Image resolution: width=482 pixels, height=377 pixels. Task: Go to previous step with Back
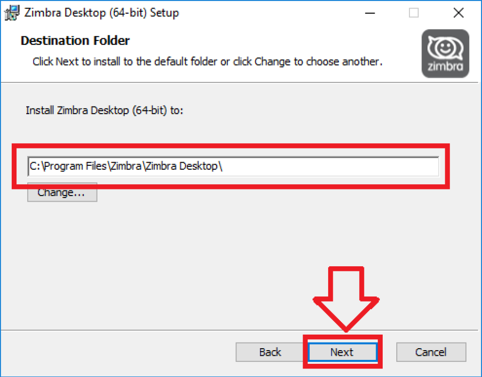point(270,352)
